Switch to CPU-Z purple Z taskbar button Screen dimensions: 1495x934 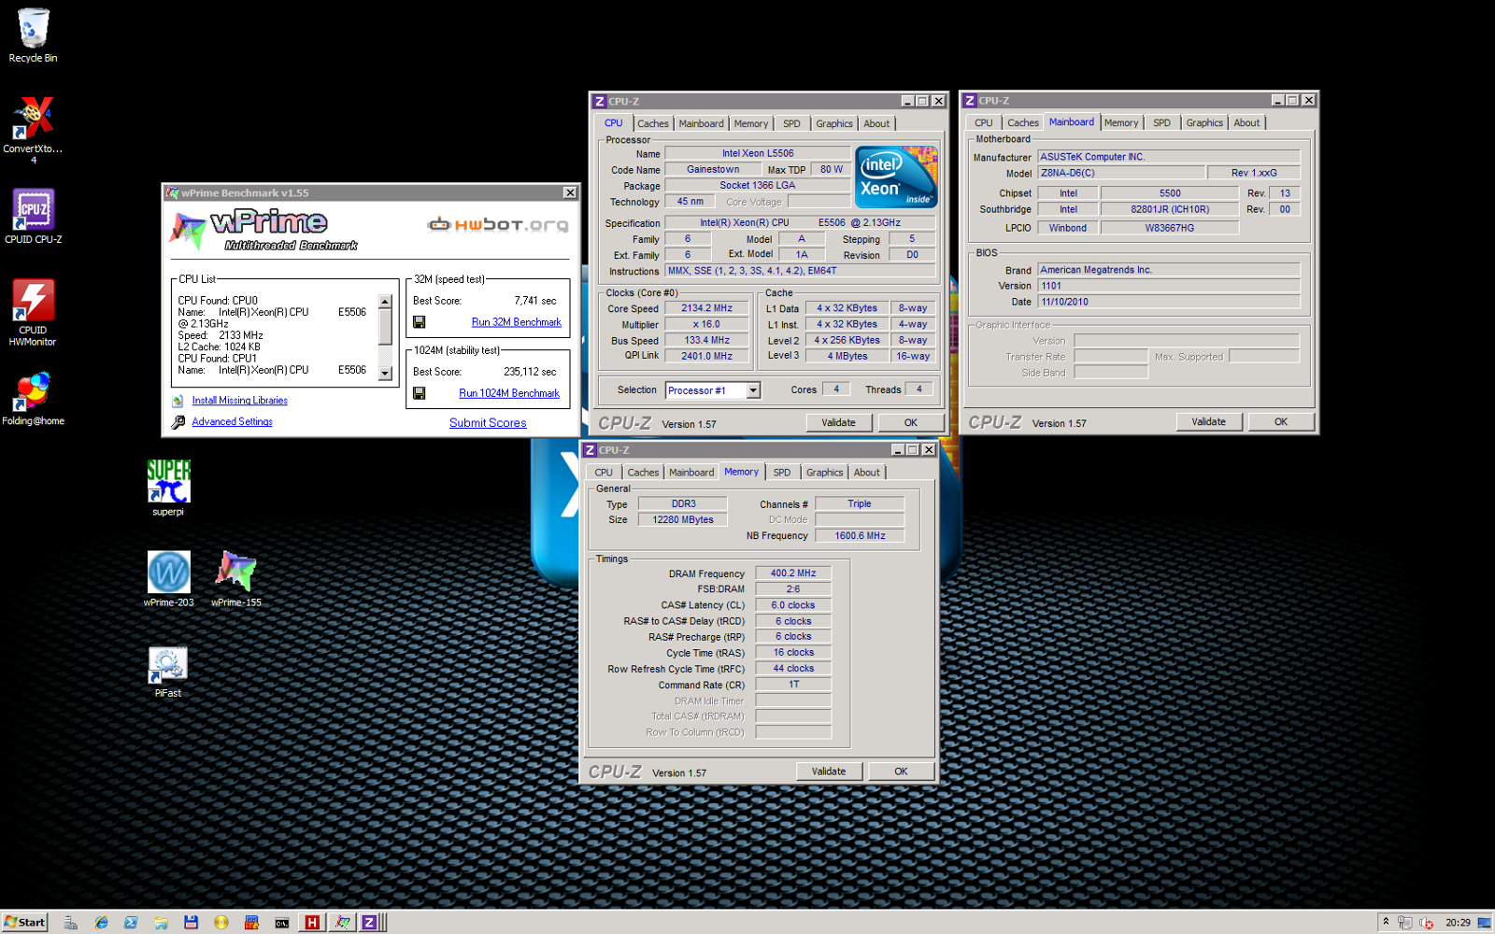tap(370, 922)
